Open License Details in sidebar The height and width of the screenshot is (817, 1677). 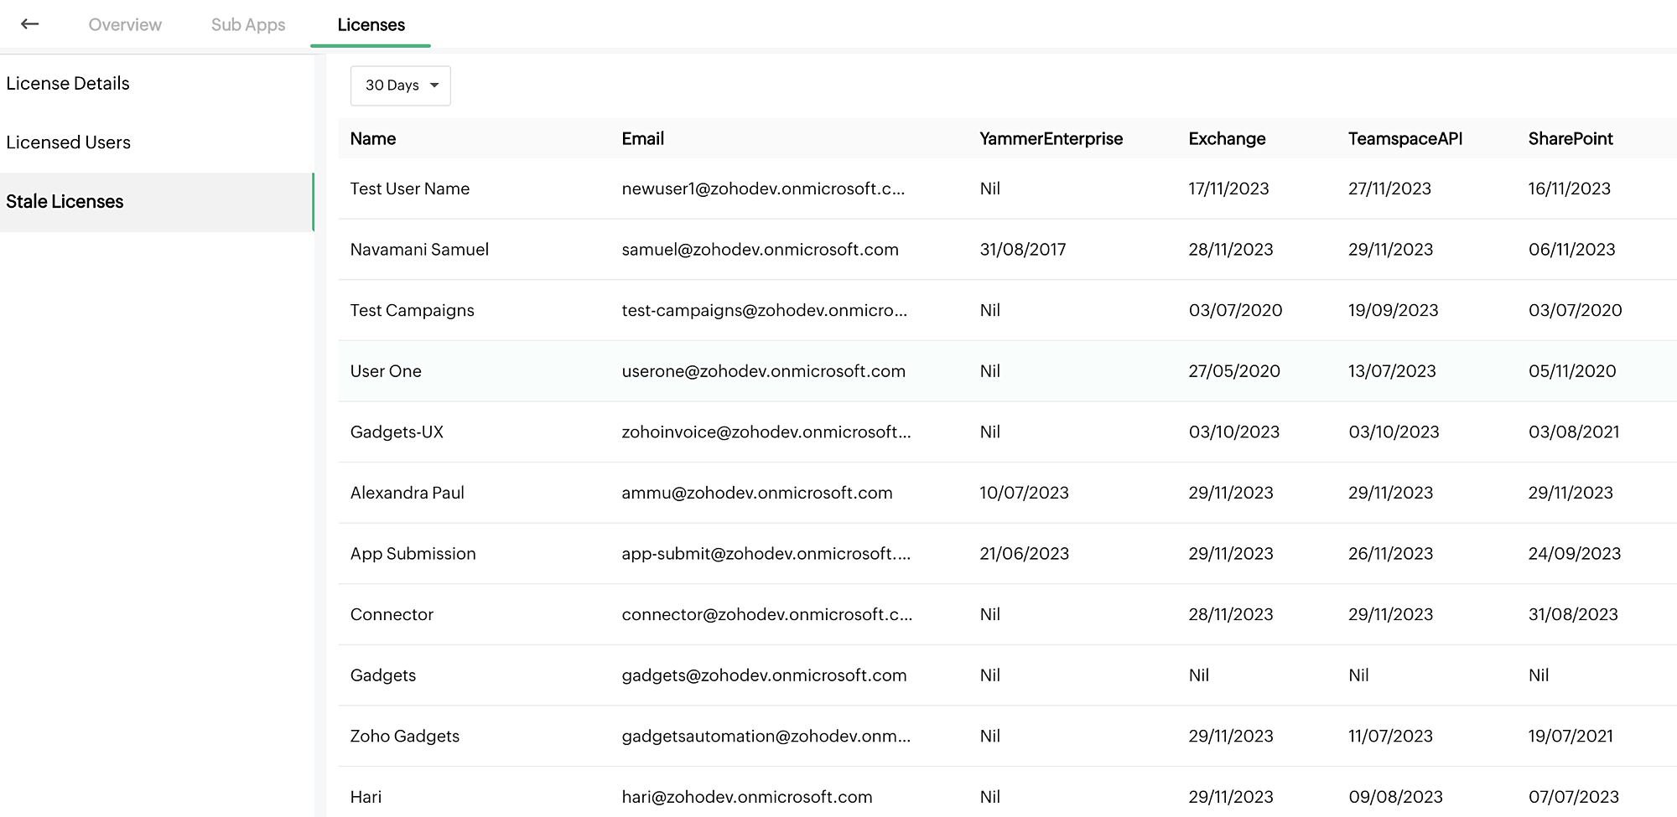[x=68, y=84]
